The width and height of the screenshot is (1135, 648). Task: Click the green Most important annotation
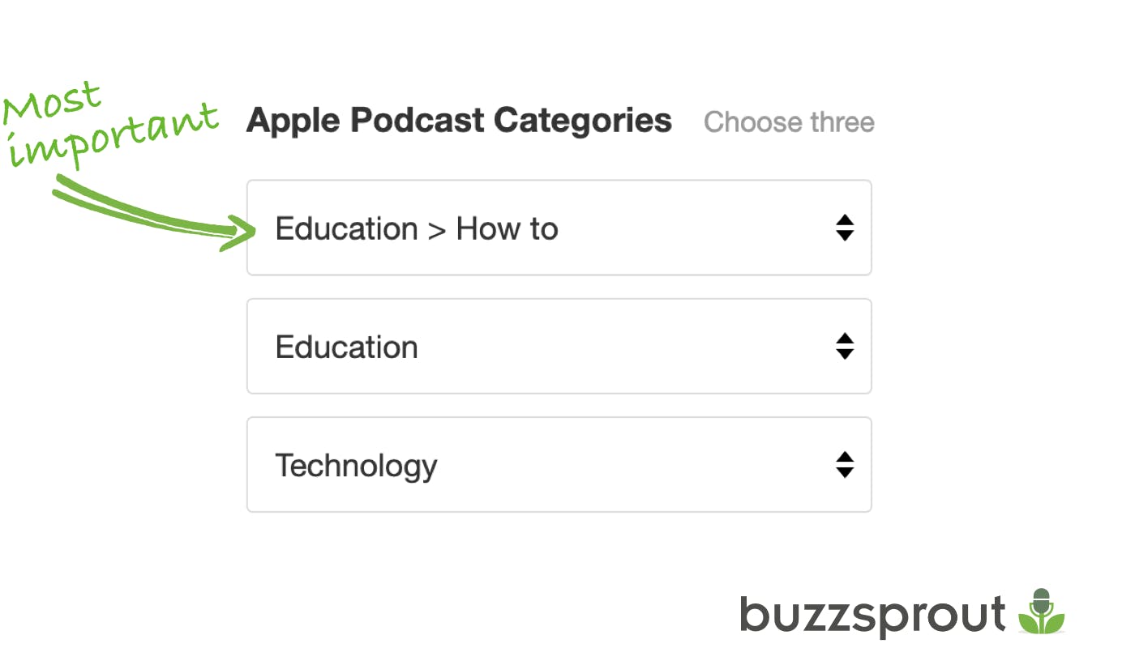click(109, 122)
